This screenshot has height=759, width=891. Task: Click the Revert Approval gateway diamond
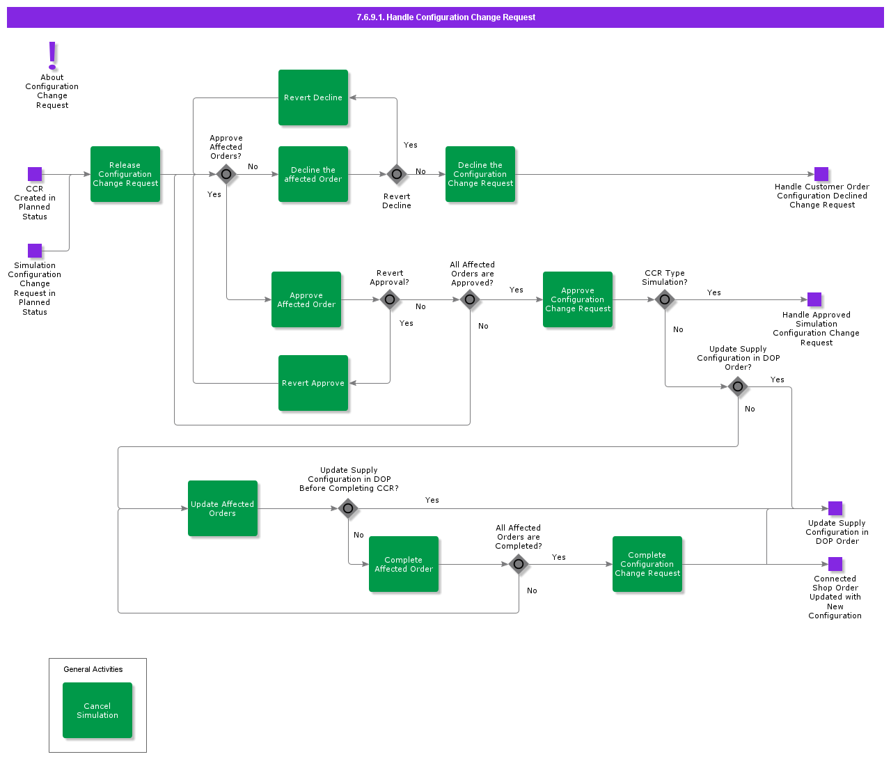click(x=390, y=299)
